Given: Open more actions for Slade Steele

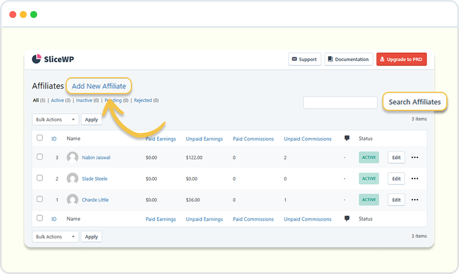Looking at the screenshot, I should coord(414,179).
